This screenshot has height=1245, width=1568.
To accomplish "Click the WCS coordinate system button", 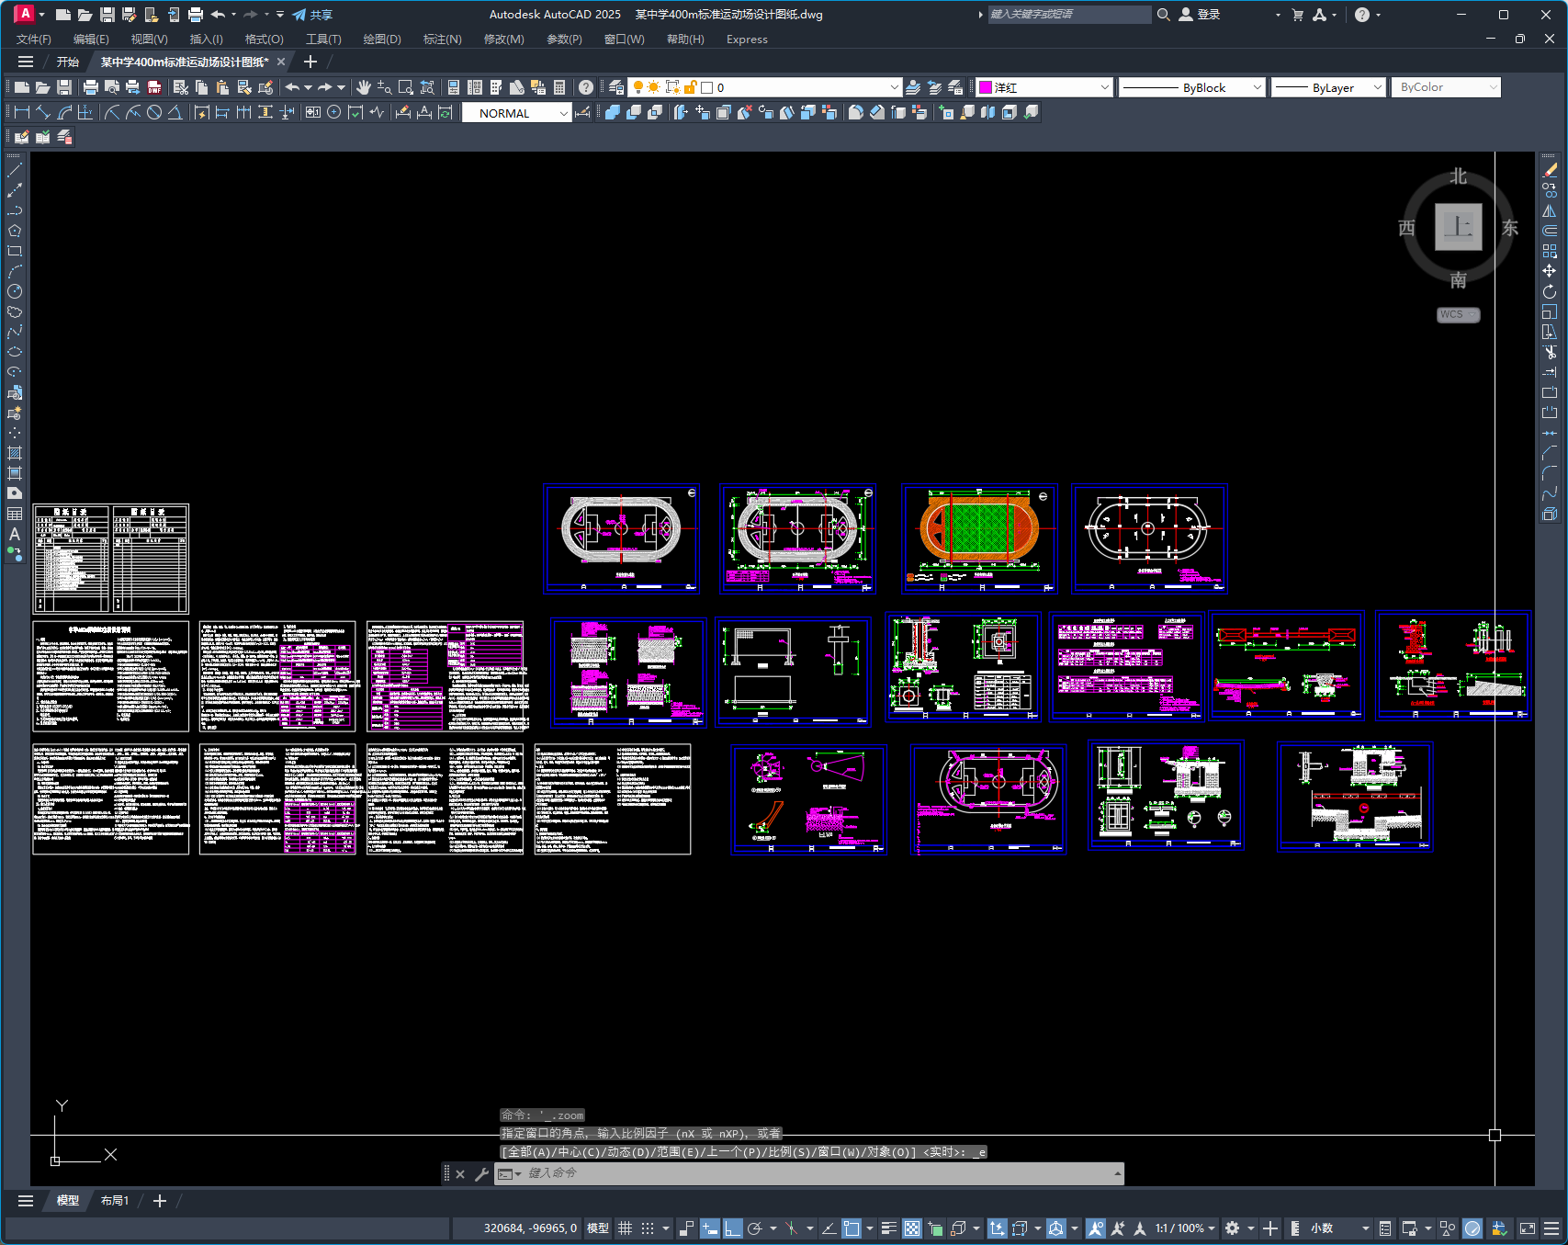I will pos(1458,314).
